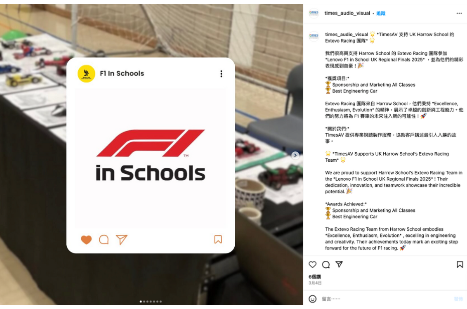Click the orange comment bubble on the F1 card
This screenshot has width=467, height=309.
coord(104,239)
